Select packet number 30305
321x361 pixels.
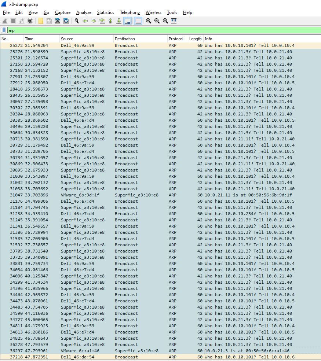(x=160, y=120)
